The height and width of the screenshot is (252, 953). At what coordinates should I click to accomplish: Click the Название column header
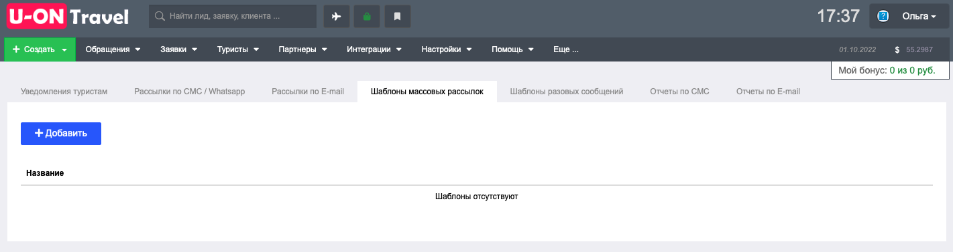coord(45,173)
